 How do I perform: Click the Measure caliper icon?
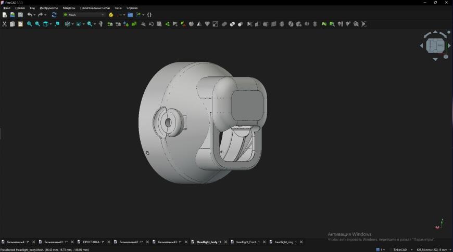[x=100, y=24]
